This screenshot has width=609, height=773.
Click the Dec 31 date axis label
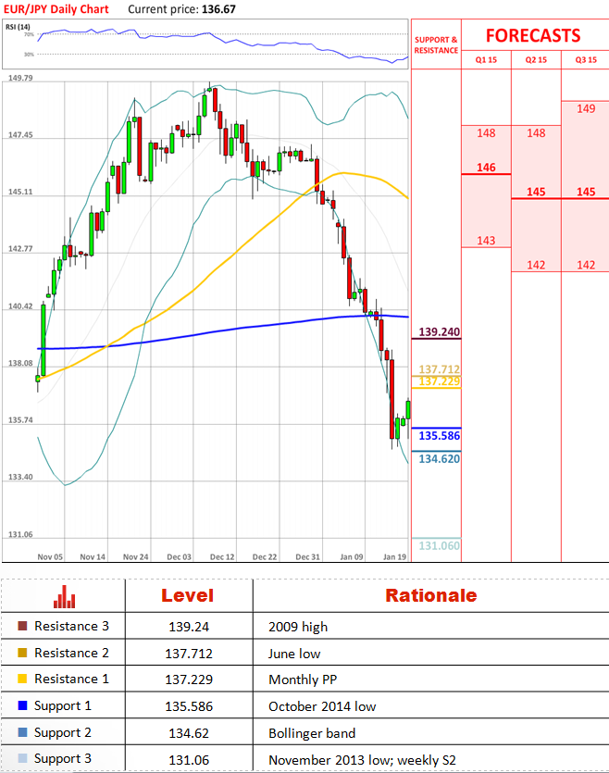point(308,556)
